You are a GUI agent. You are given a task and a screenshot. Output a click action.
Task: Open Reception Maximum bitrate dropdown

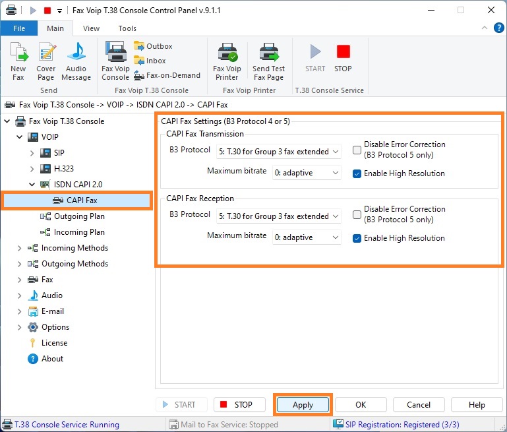pyautogui.click(x=307, y=237)
